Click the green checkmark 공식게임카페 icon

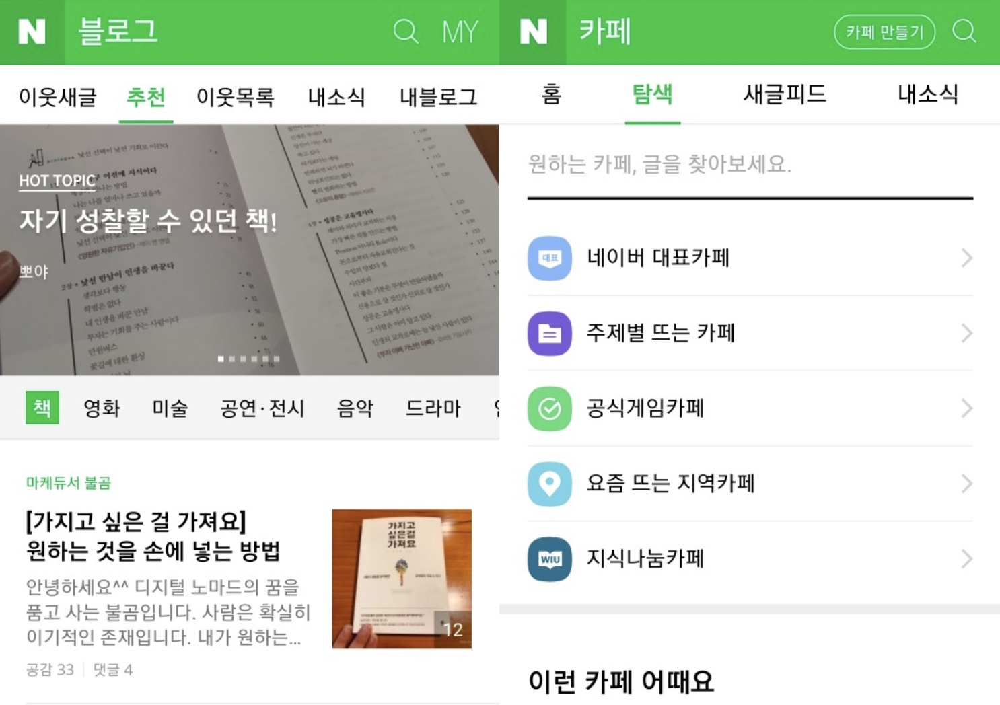click(550, 408)
